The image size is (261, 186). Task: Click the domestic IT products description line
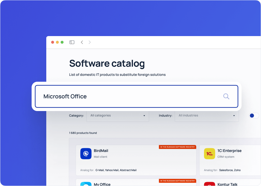[x=117, y=75]
